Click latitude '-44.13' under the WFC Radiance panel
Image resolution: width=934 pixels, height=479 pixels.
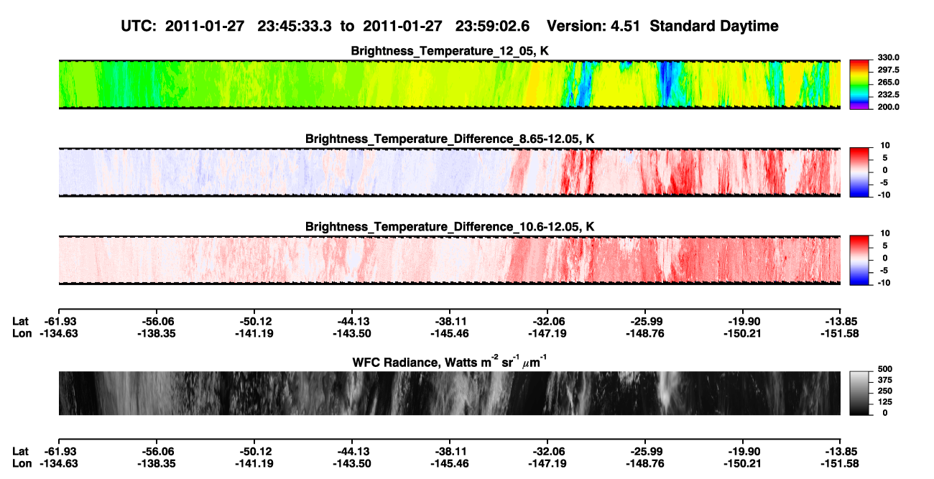352,452
